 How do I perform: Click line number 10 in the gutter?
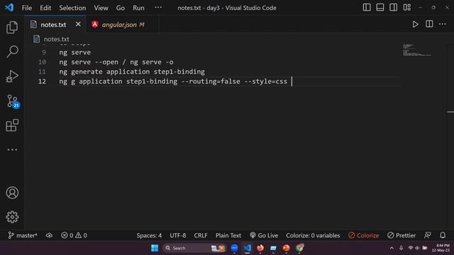[x=42, y=62]
